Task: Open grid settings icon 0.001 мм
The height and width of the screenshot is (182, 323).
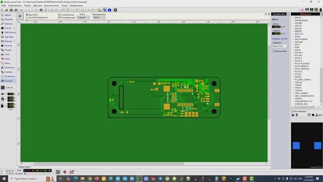Action: (3, 87)
